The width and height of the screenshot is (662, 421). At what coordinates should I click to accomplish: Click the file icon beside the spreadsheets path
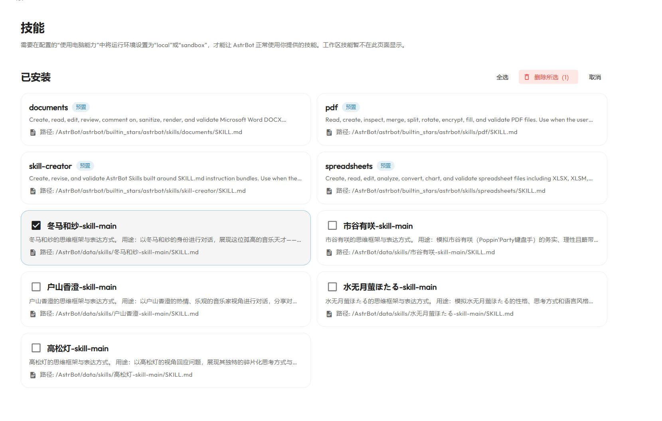pyautogui.click(x=329, y=191)
